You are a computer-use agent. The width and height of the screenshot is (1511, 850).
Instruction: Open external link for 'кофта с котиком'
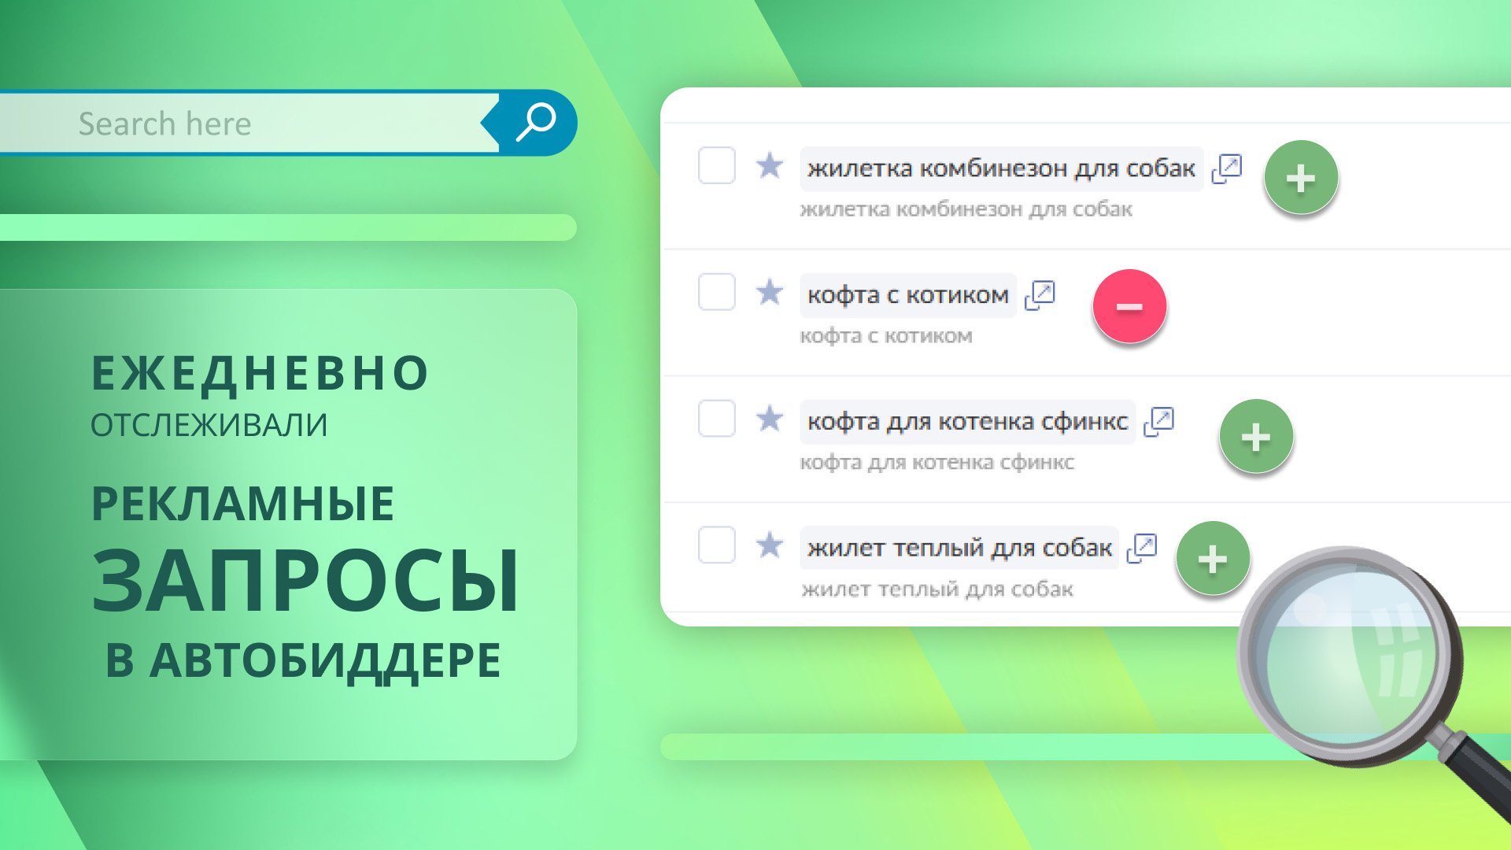(x=1040, y=295)
